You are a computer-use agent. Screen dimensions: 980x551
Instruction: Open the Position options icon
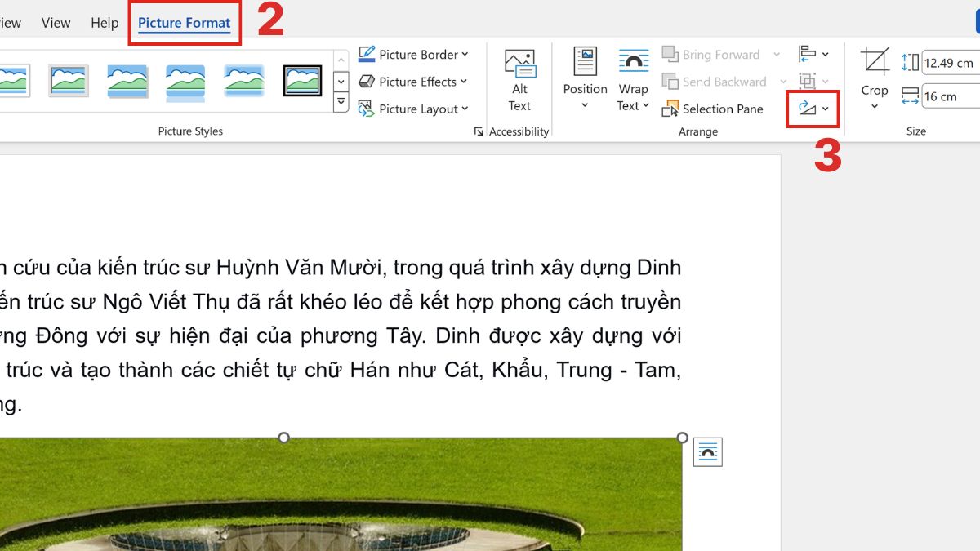(x=585, y=62)
